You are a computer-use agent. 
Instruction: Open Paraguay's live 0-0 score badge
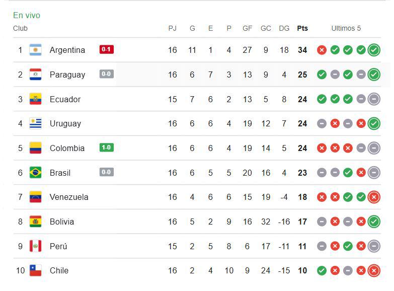pos(107,74)
